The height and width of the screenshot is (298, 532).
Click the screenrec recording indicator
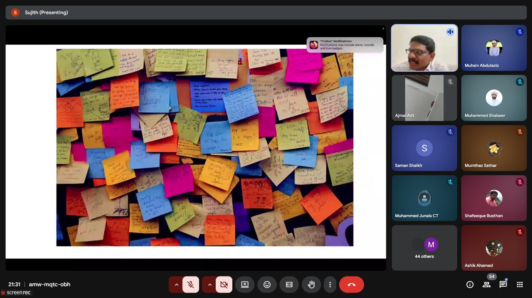click(16, 293)
